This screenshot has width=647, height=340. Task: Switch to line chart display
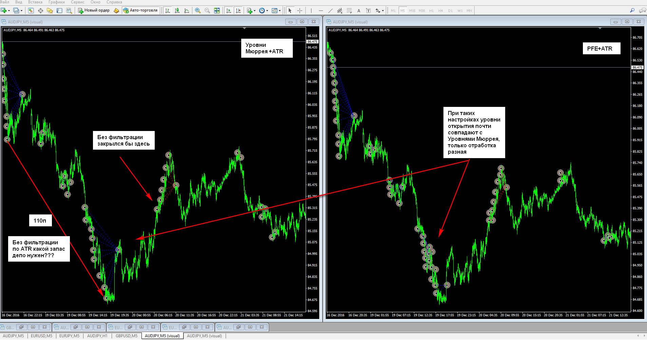click(x=187, y=11)
